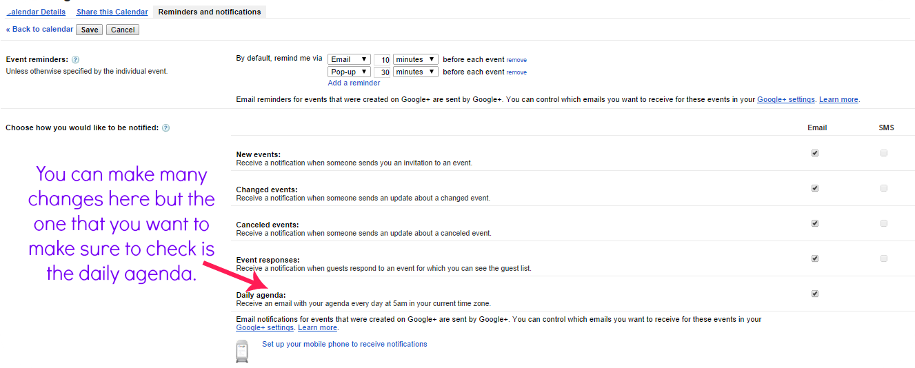Click Add a reminder link
The height and width of the screenshot is (368, 915).
(x=354, y=83)
